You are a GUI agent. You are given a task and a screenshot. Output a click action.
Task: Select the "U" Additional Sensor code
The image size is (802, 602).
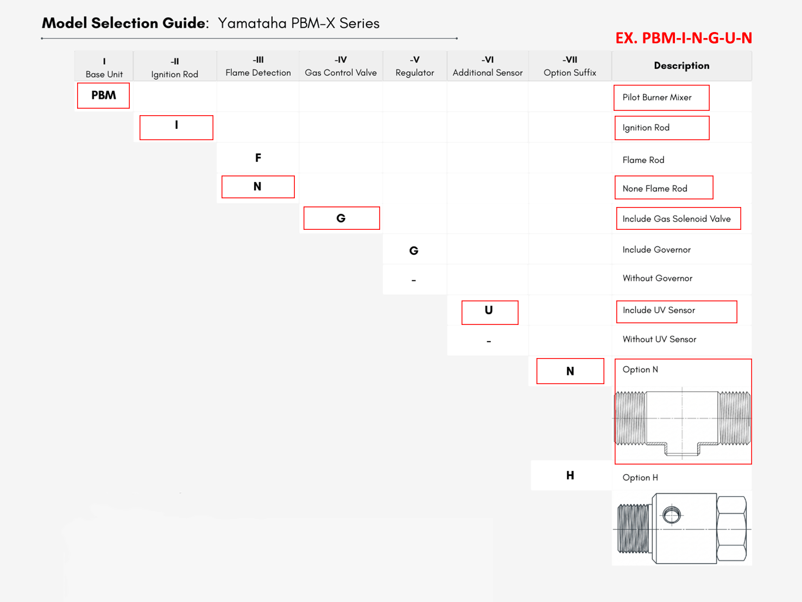coord(489,312)
